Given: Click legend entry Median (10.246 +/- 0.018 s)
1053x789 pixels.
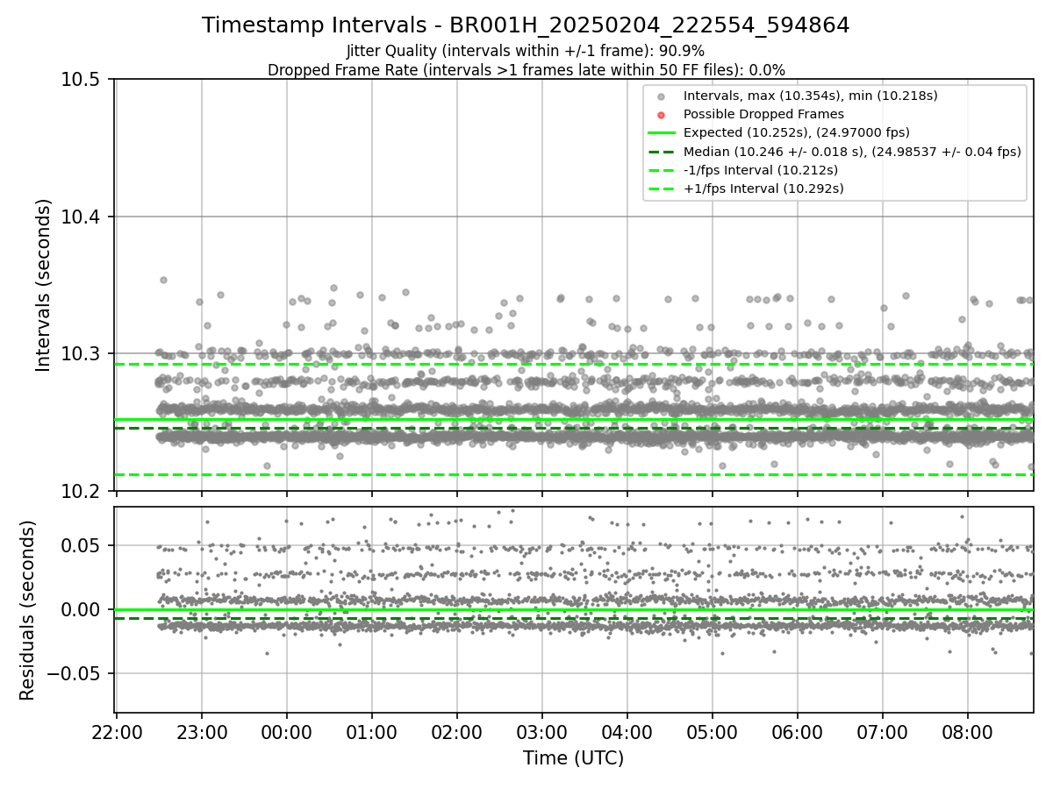Looking at the screenshot, I should 852,152.
